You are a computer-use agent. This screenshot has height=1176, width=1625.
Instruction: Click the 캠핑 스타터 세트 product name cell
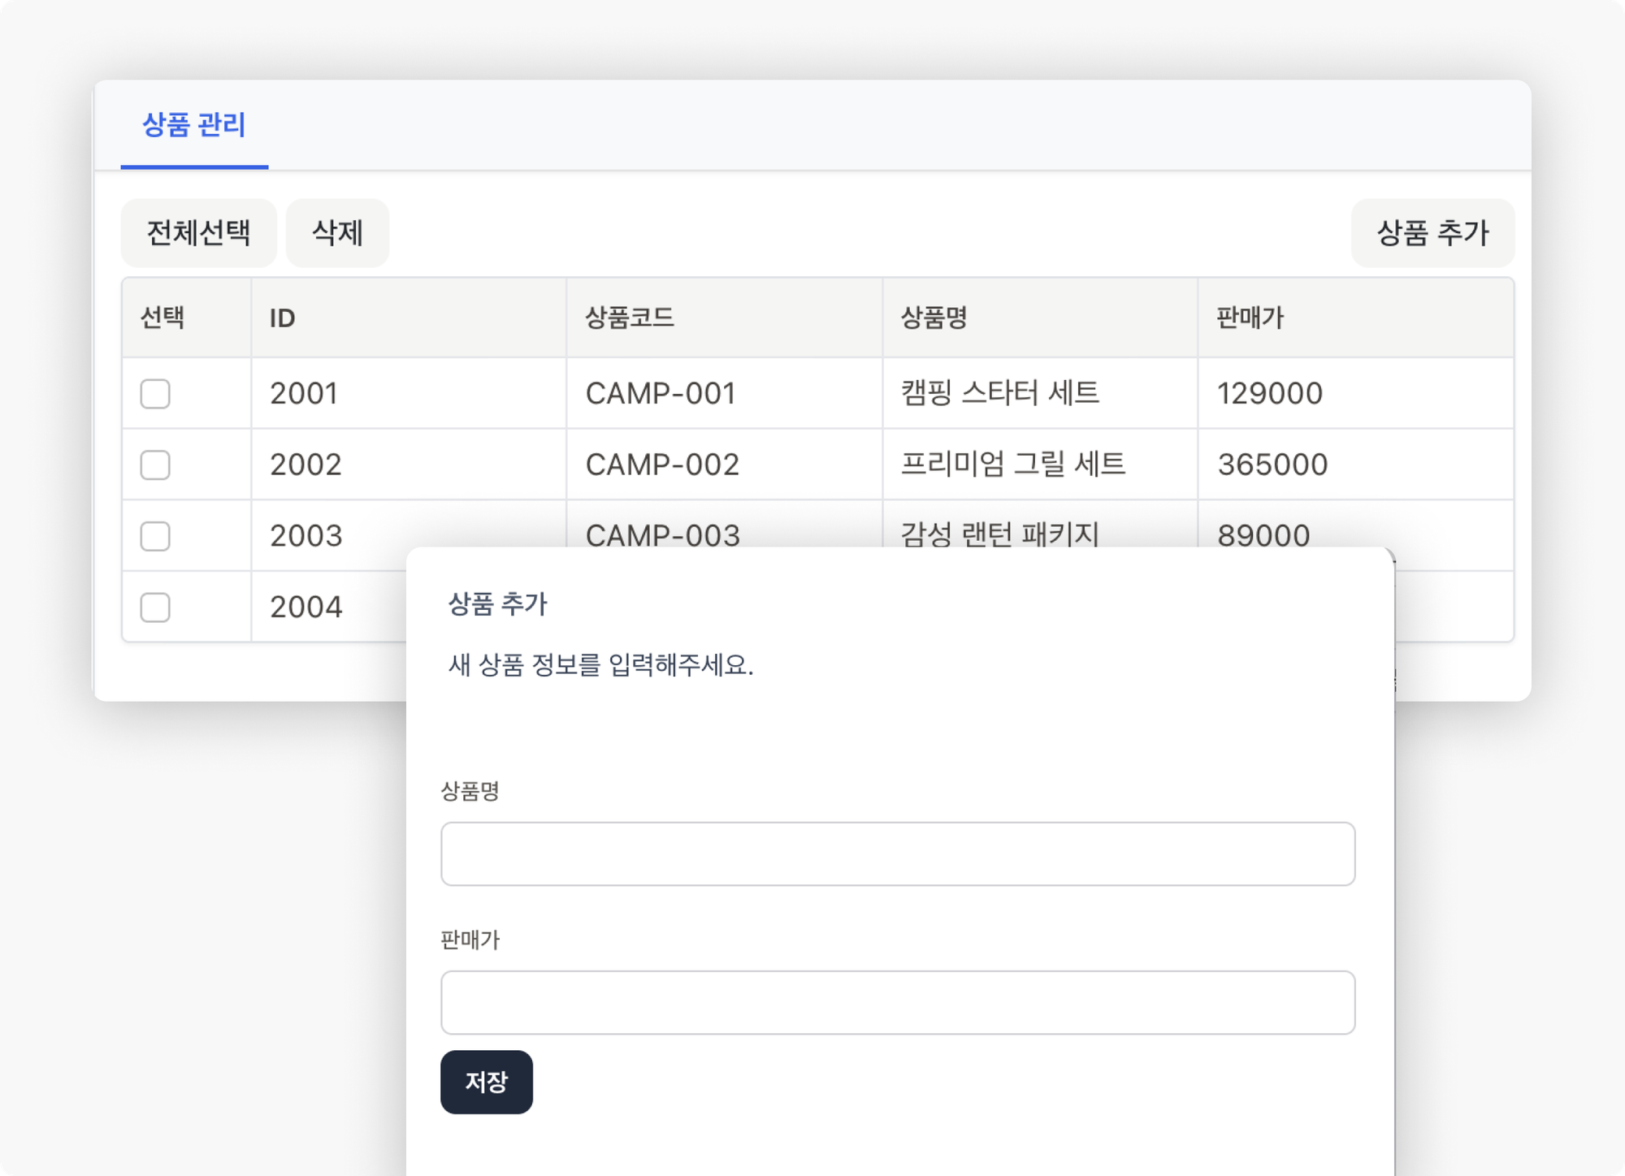pos(999,394)
